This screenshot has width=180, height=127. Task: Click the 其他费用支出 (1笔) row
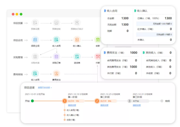122,67
